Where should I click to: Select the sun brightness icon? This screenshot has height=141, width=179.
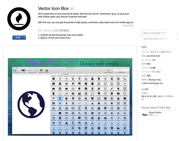[67, 118]
